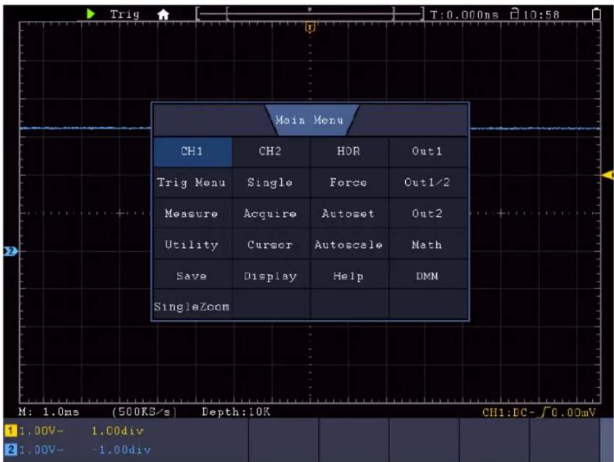
Task: Open the Utility menu
Action: [x=192, y=245]
